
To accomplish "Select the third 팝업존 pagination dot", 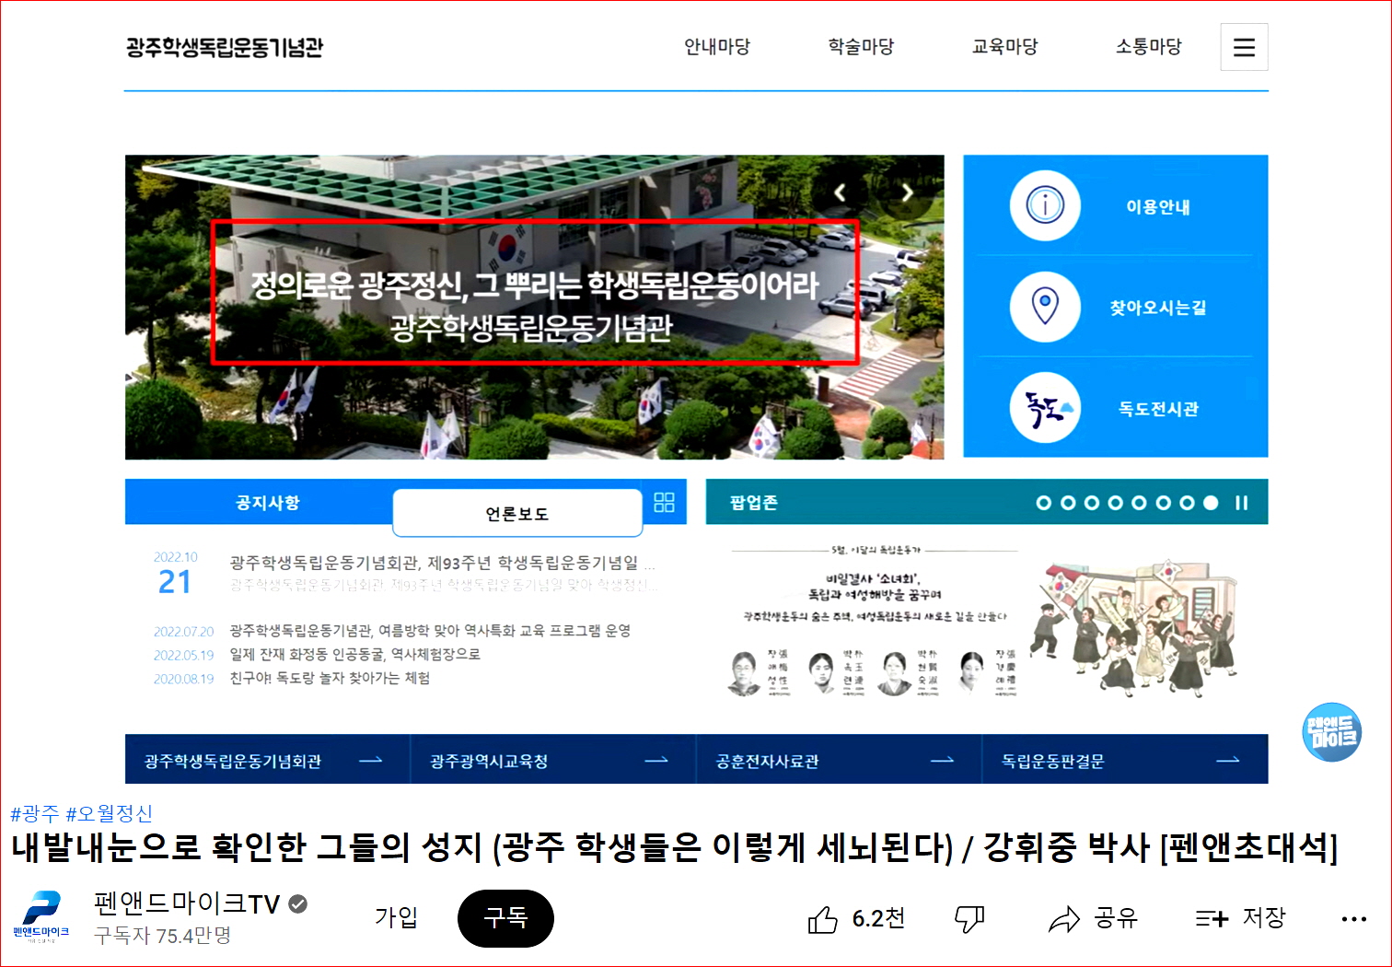I will [x=1091, y=503].
